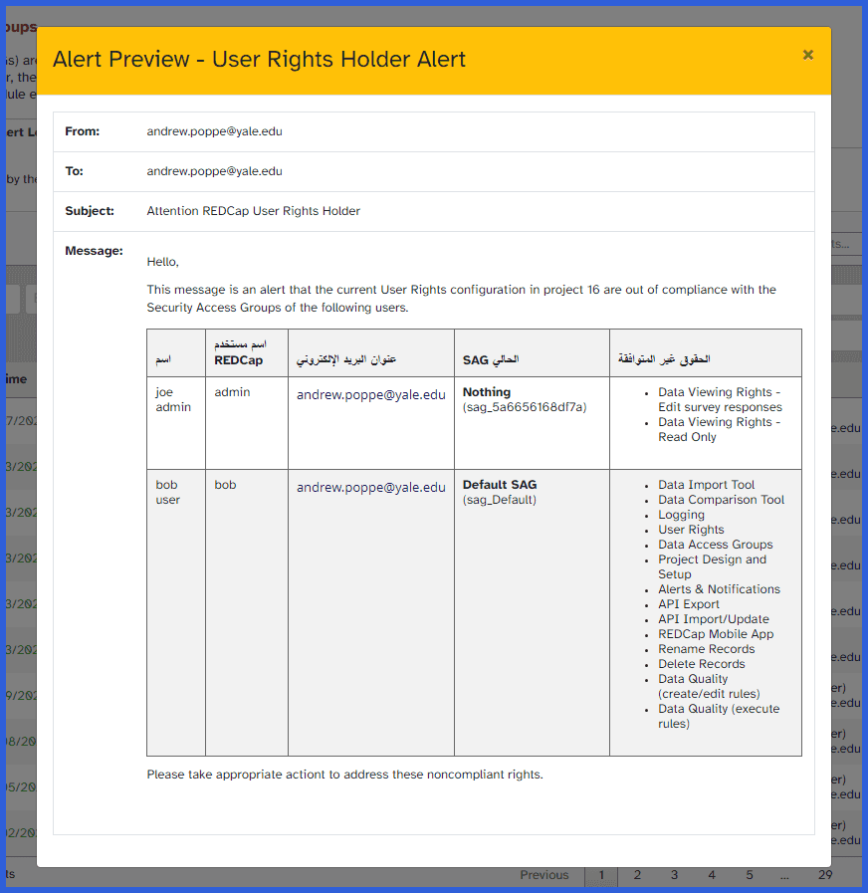The width and height of the screenshot is (868, 893).
Task: Select the (sag_Default) identifier text
Action: point(500,500)
